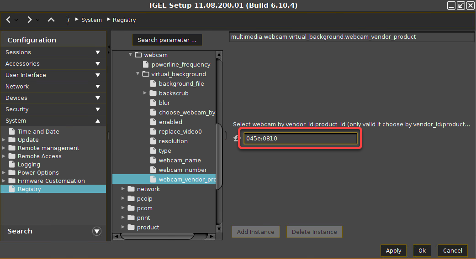The height and width of the screenshot is (259, 476).
Task: Expand the network folder in the registry tree
Action: pyautogui.click(x=123, y=189)
